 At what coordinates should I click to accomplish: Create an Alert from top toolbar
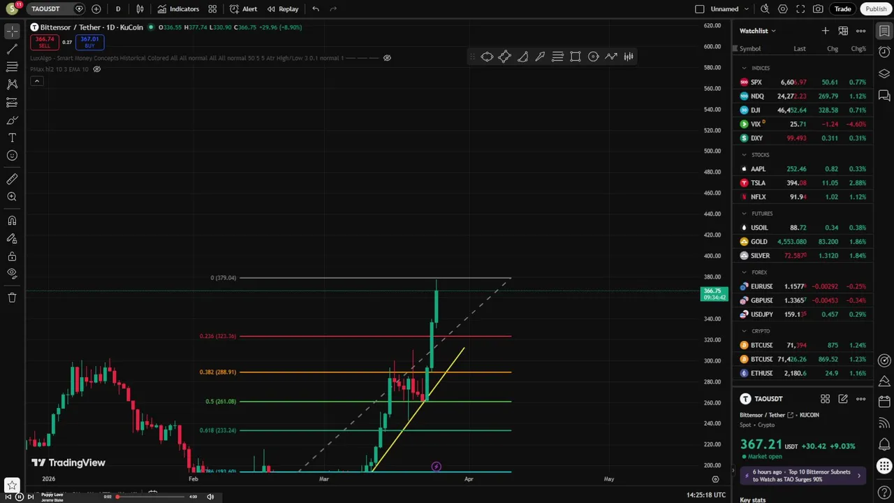pyautogui.click(x=243, y=9)
